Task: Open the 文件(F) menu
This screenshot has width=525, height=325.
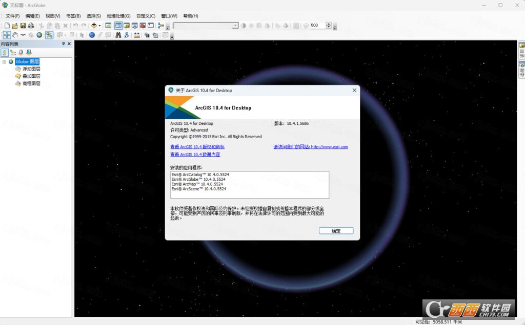Action: (x=13, y=16)
